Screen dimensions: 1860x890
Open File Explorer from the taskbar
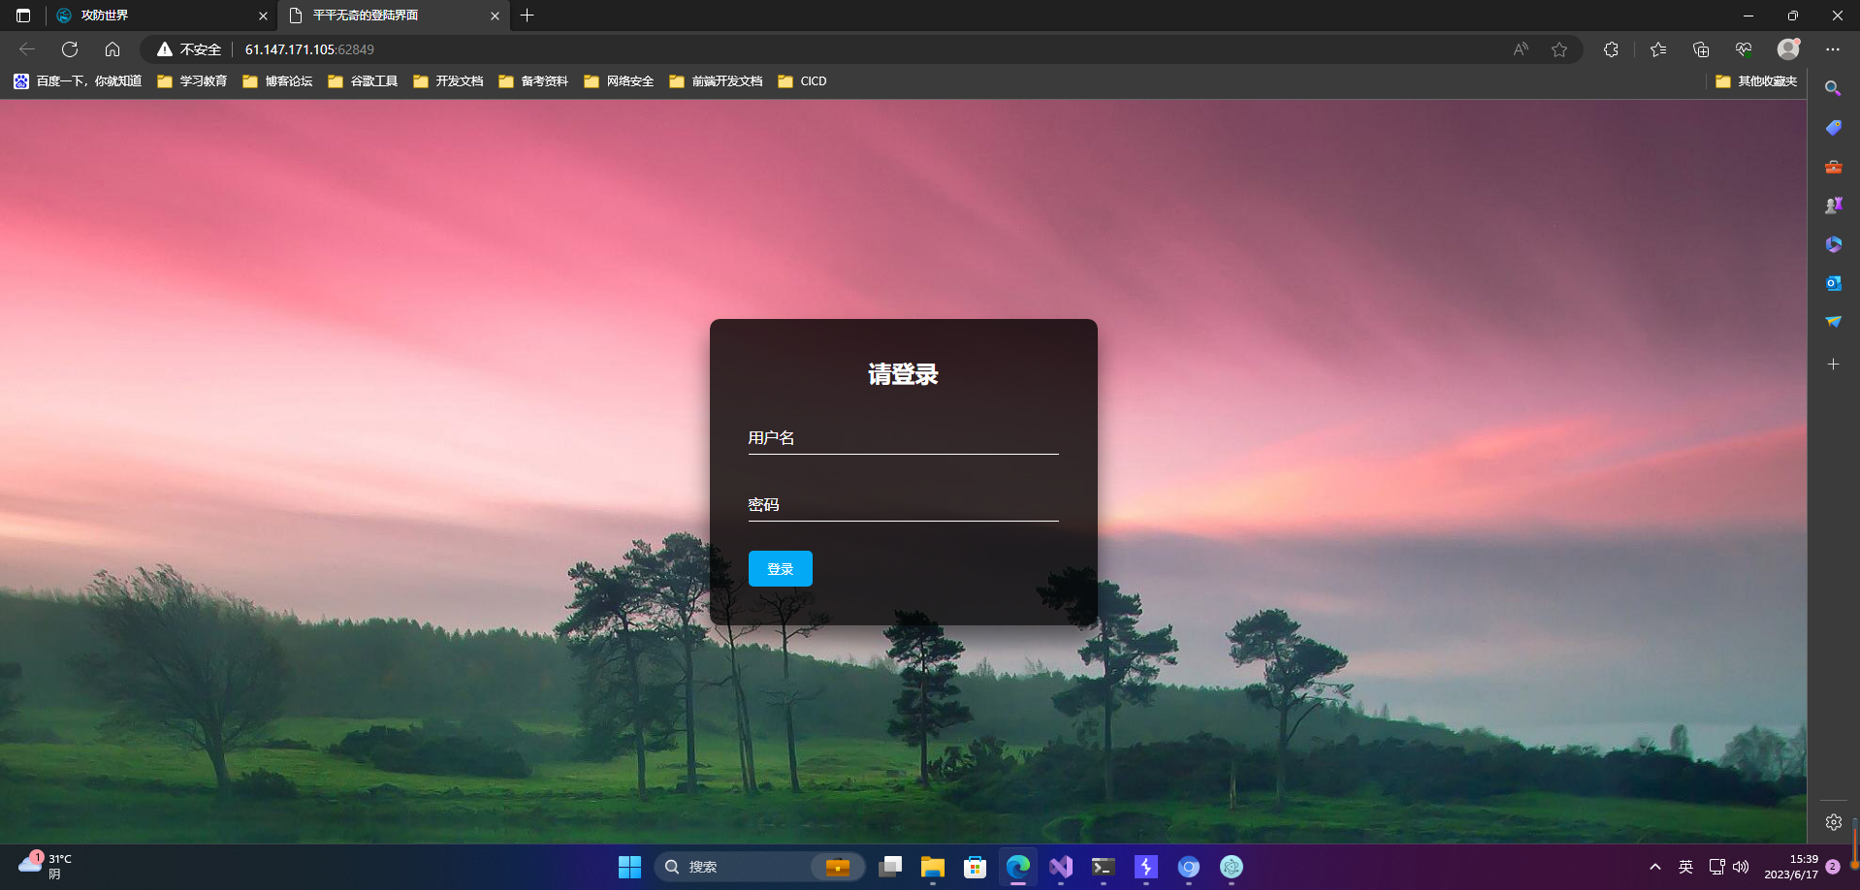933,867
